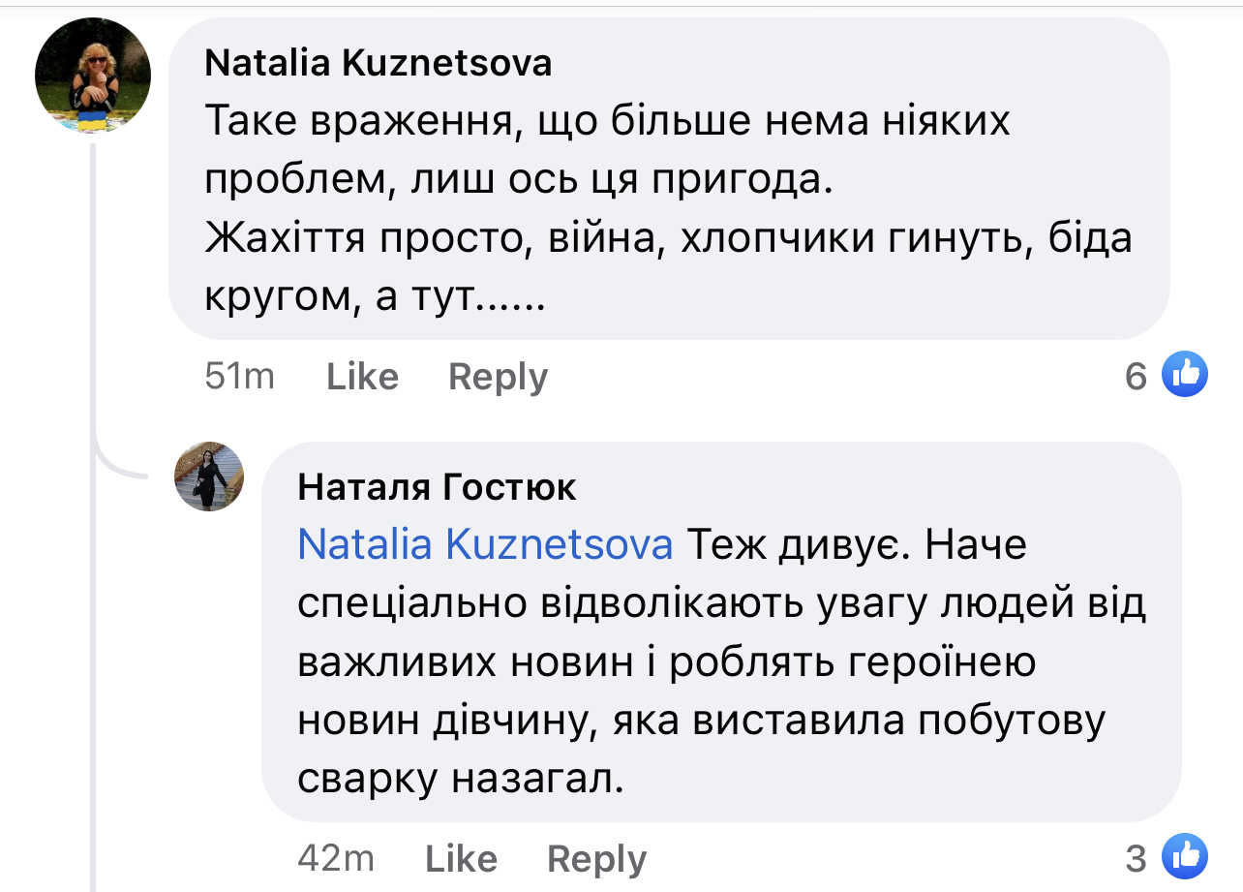Click the text line "сварку назагал."

461,778
